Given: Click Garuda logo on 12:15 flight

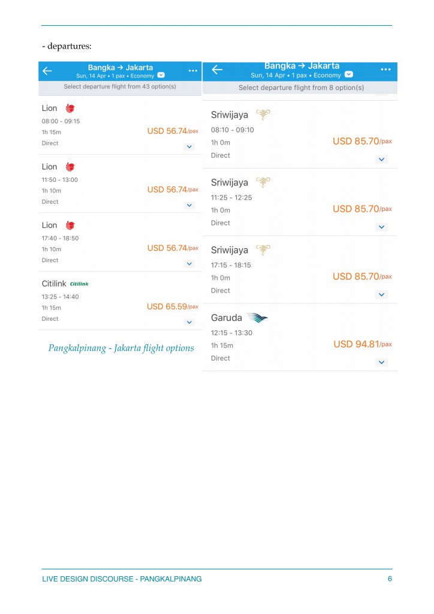Looking at the screenshot, I should click(258, 318).
